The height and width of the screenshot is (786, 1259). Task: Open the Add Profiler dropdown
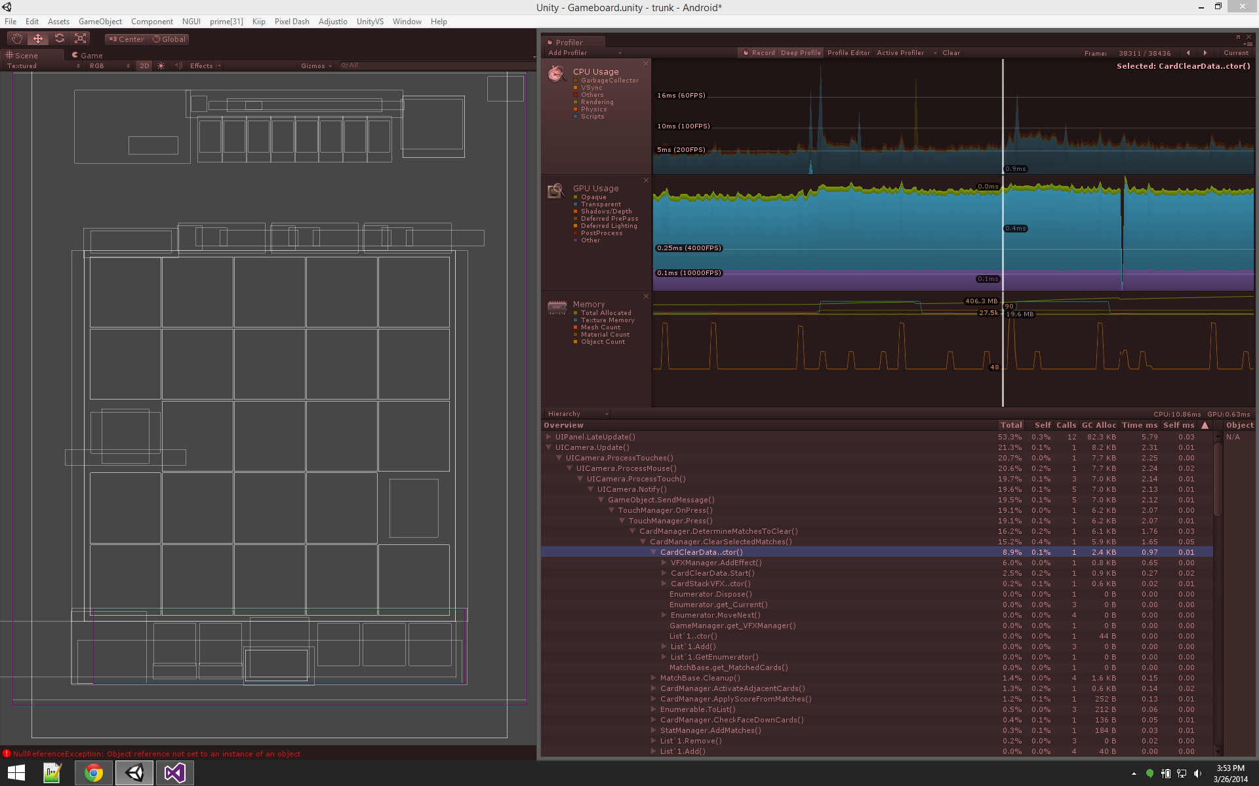pos(584,53)
